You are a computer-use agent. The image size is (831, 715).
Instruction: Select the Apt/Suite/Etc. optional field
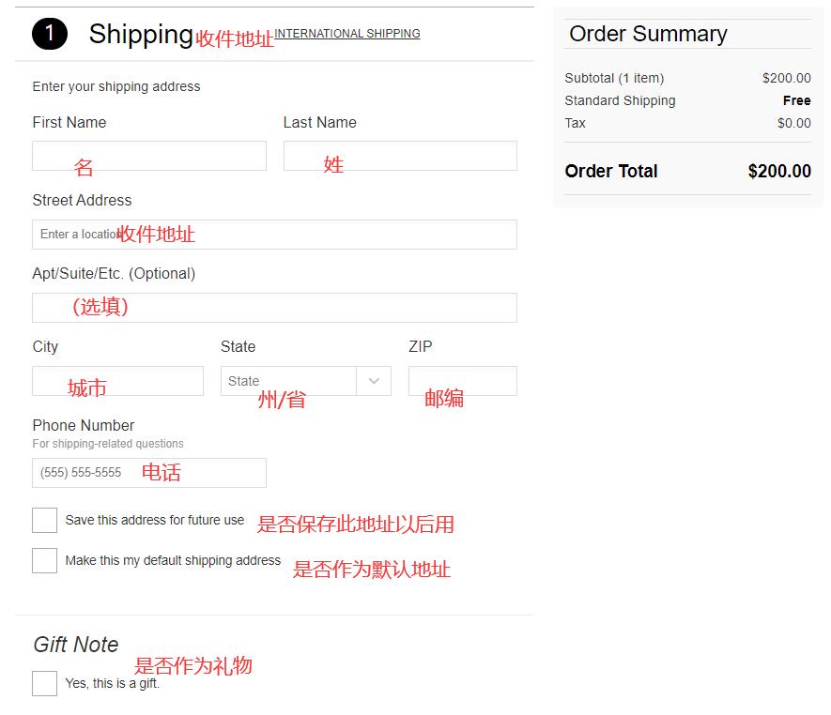point(274,308)
